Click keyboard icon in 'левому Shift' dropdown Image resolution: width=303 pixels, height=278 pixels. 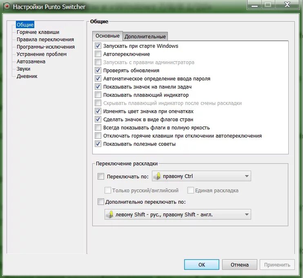point(110,214)
